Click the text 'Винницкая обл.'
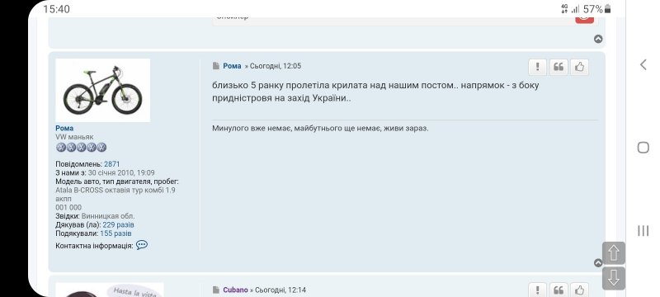 108,216
